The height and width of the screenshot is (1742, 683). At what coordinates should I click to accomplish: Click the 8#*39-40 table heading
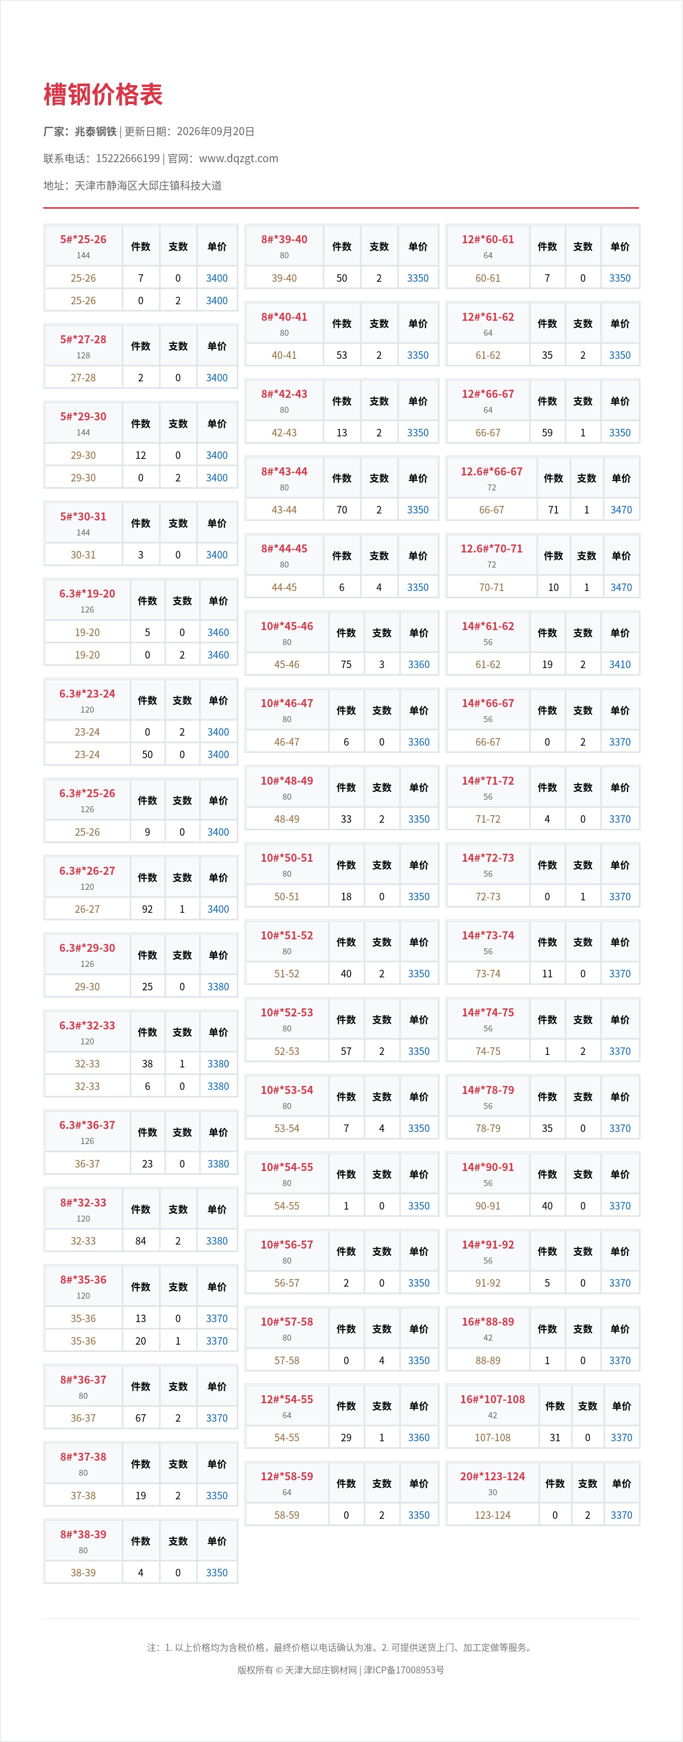pos(284,239)
